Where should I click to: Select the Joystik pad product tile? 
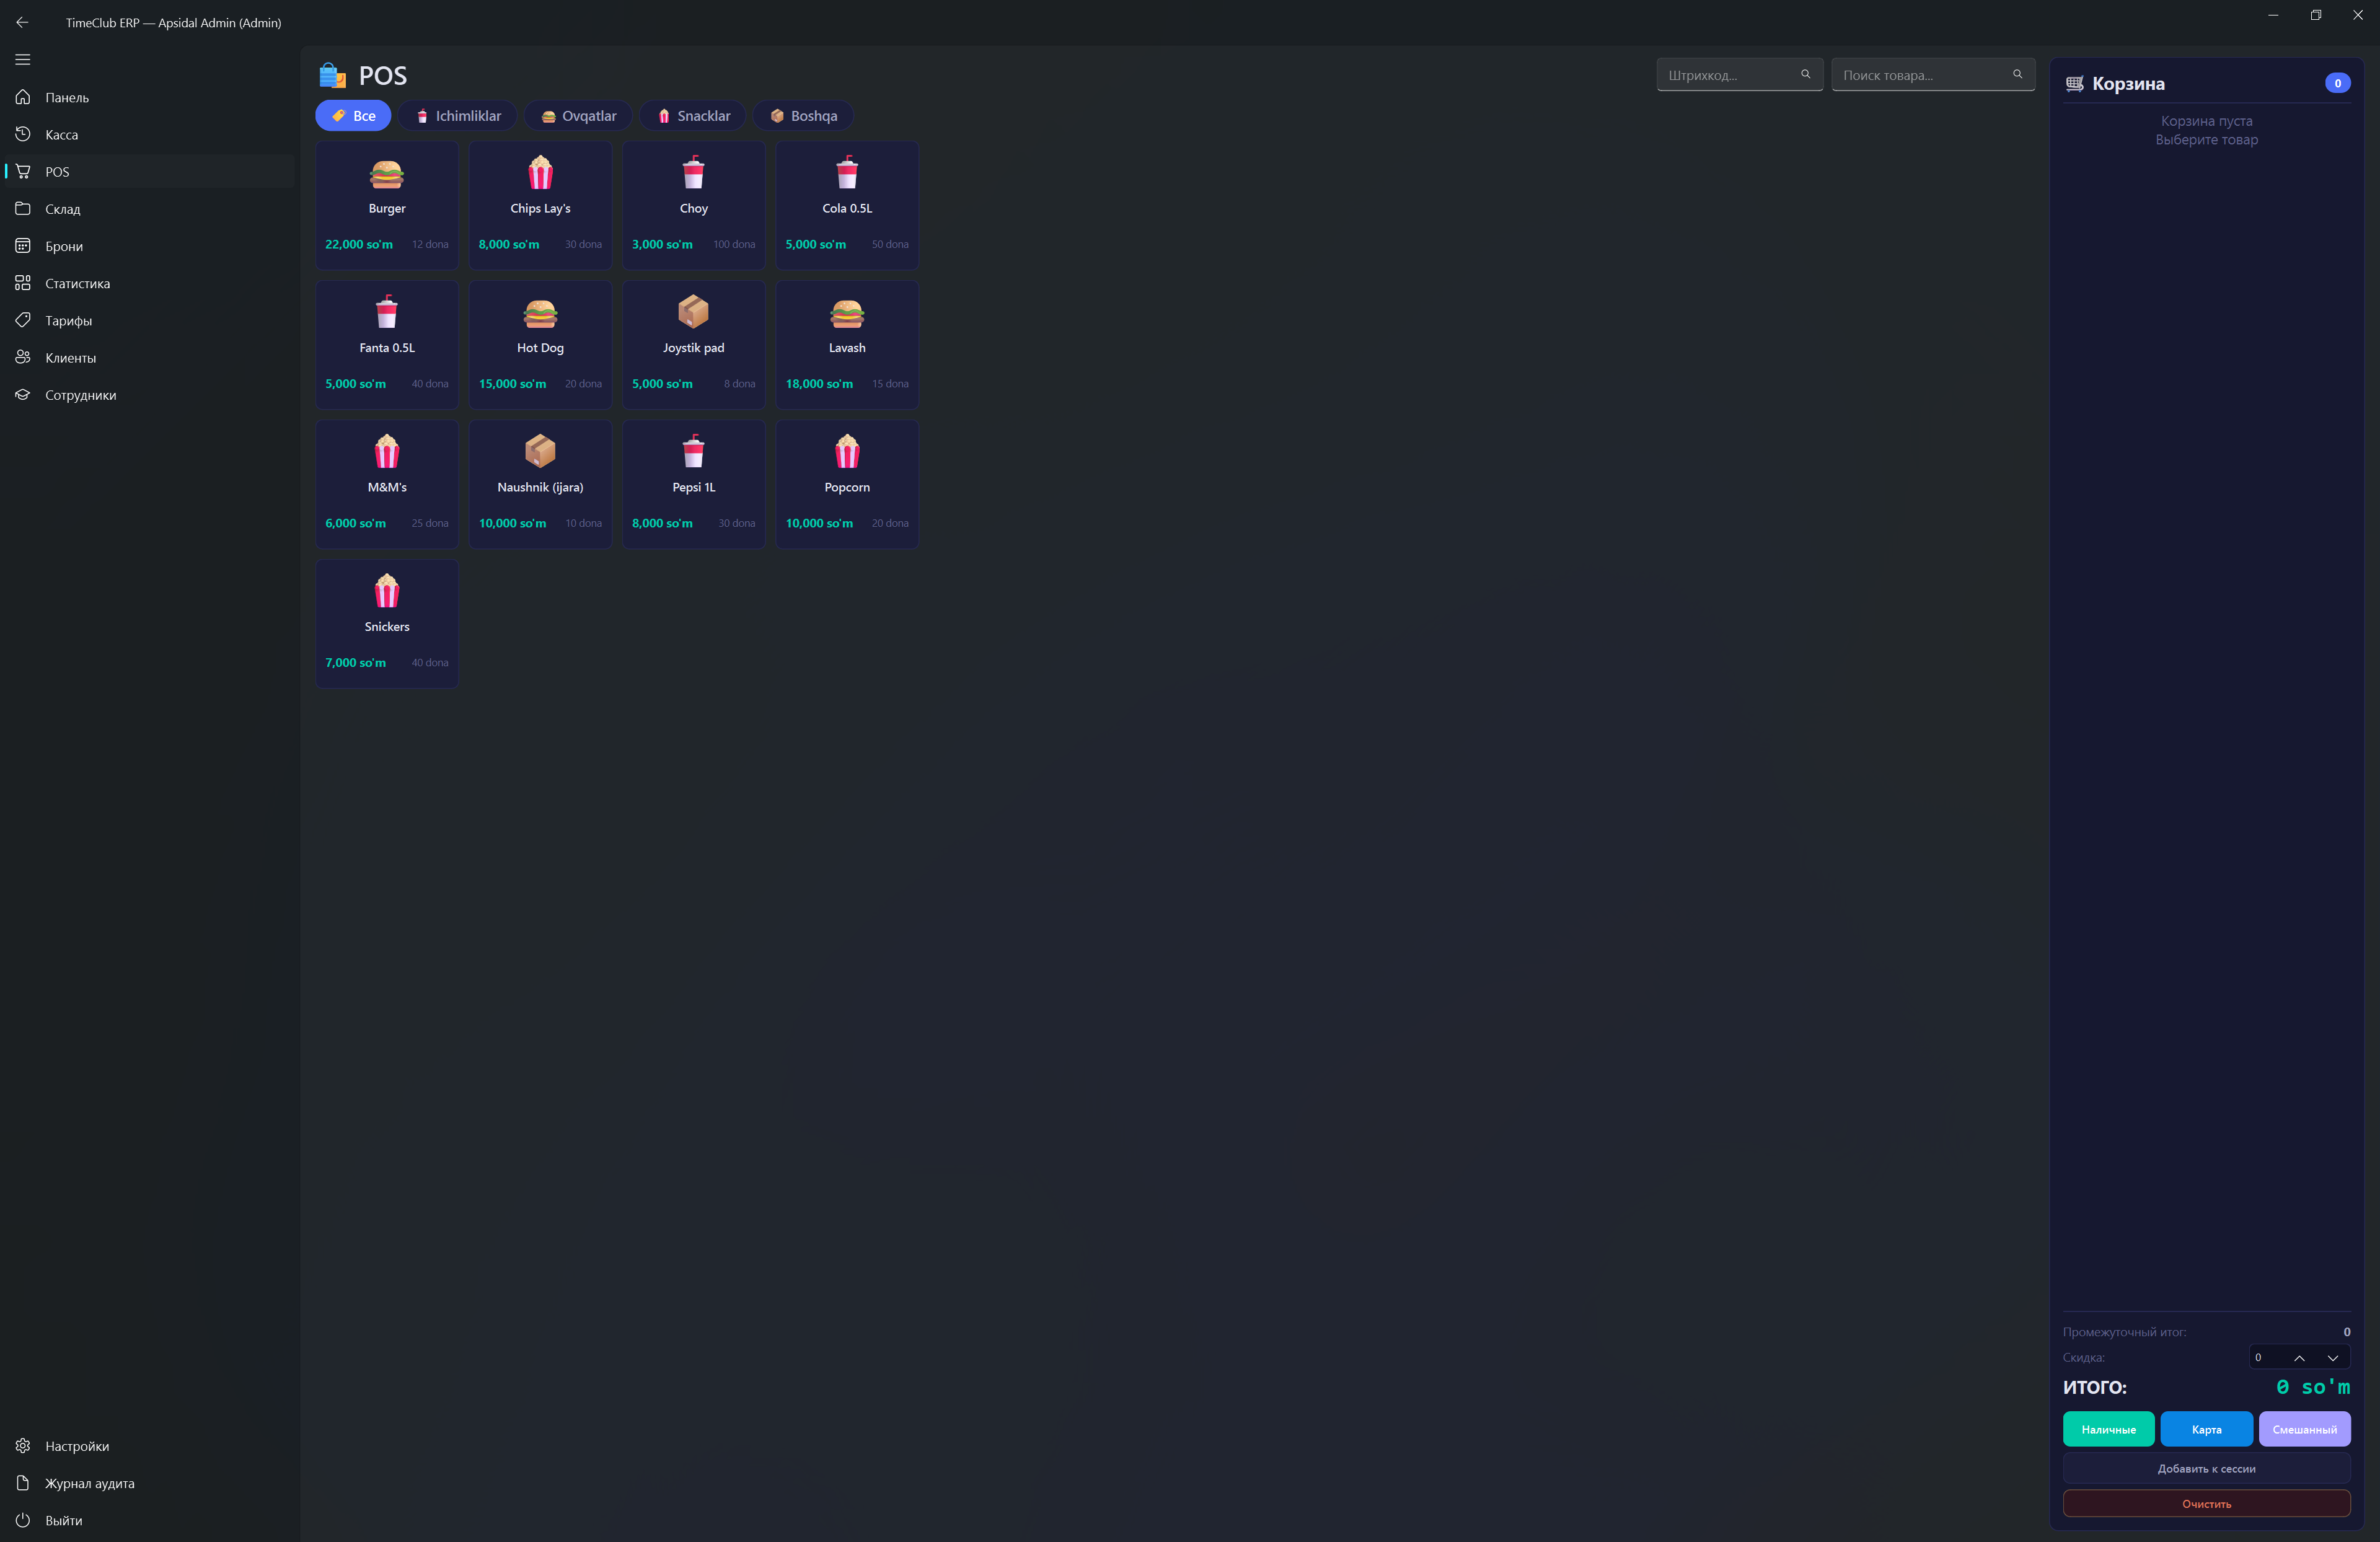click(x=693, y=344)
